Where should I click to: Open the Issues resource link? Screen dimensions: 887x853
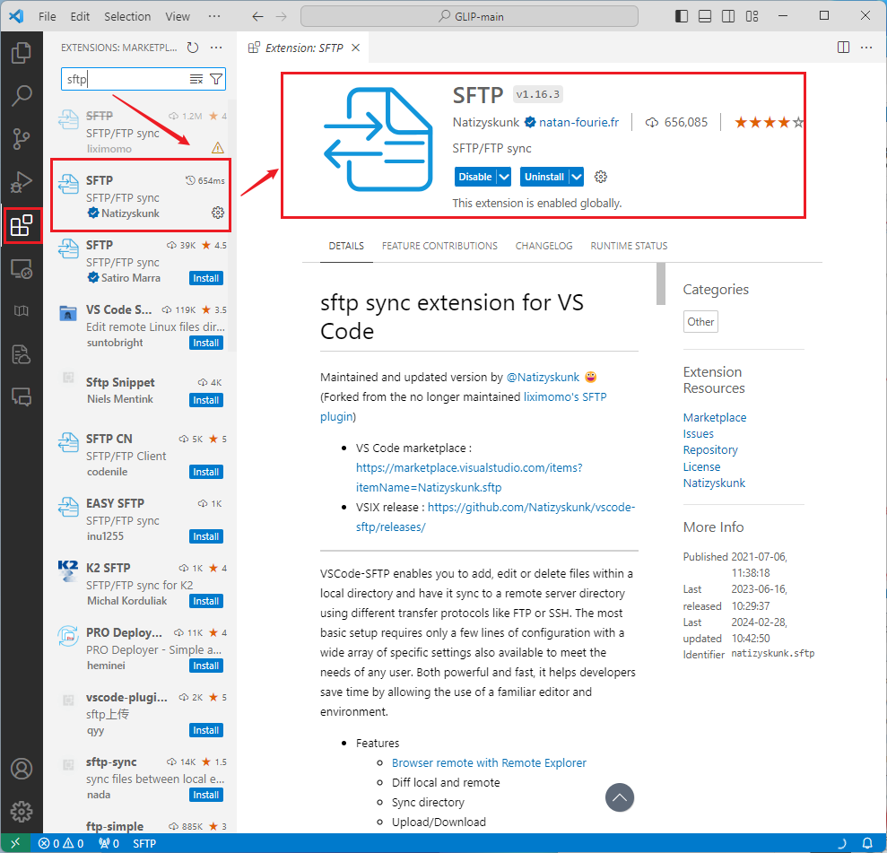698,434
